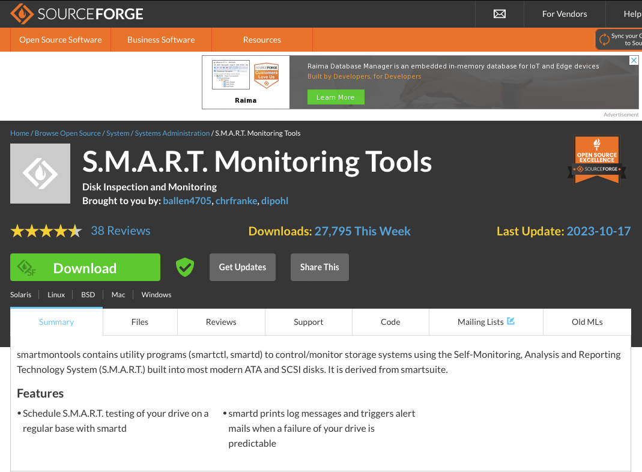Switch to the Code tab

click(x=390, y=322)
